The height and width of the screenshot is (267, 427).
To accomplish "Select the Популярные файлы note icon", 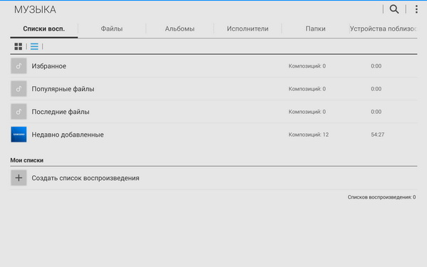I will [x=19, y=89].
